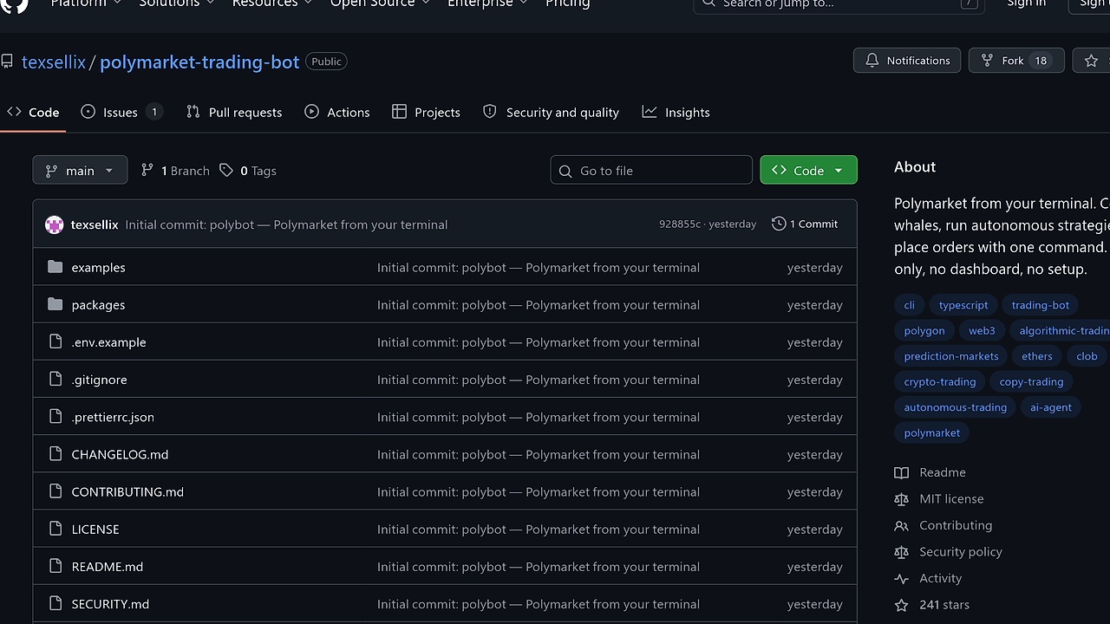
Task: Open the main branch dropdown
Action: tap(80, 170)
